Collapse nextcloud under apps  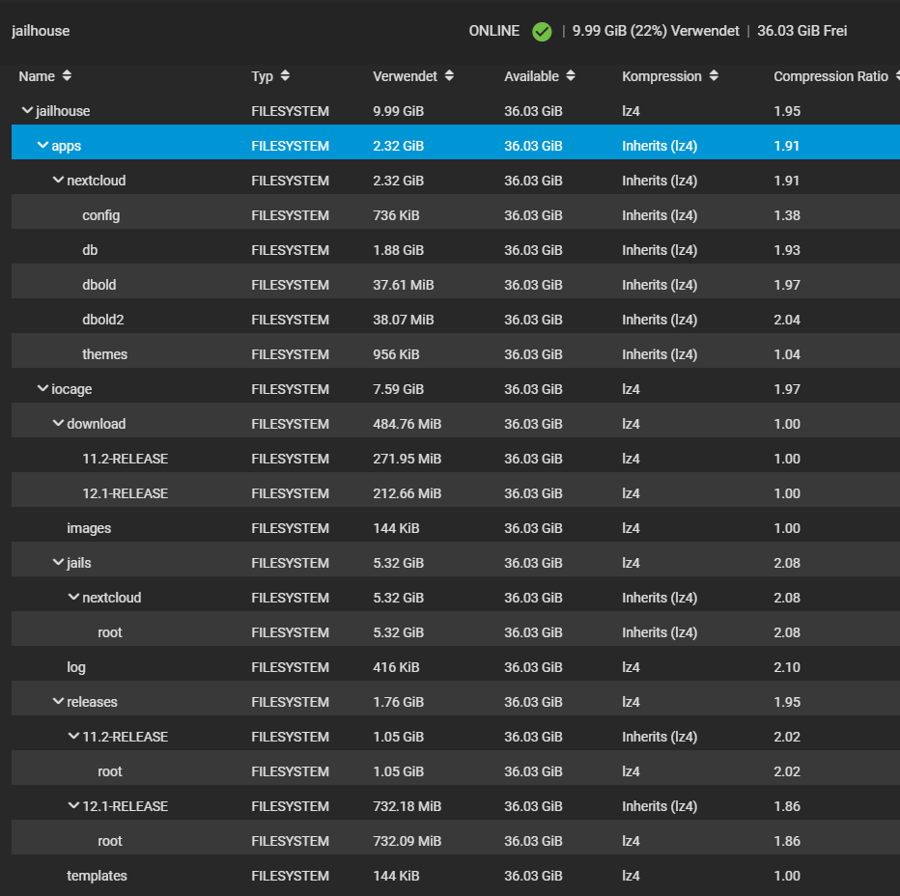point(58,180)
